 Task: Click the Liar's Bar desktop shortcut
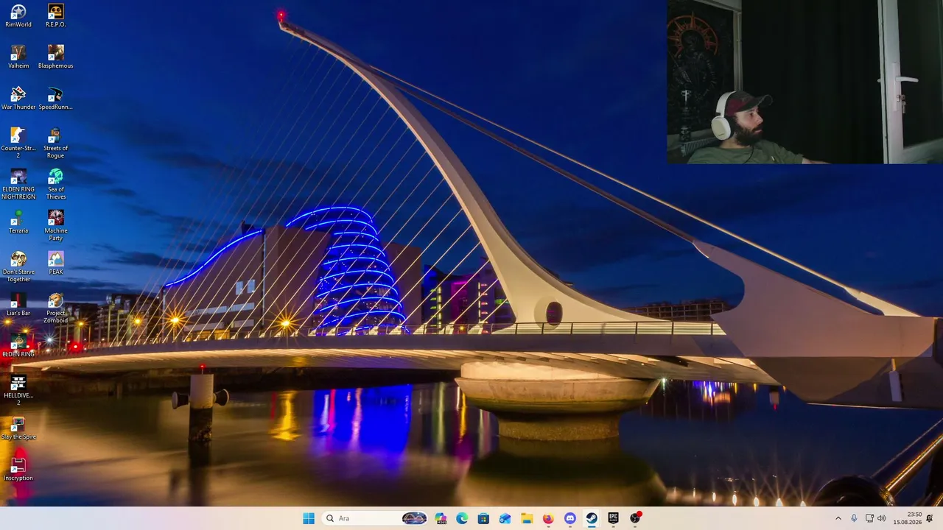click(18, 304)
